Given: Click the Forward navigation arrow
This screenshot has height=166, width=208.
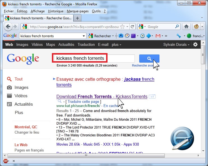Looking at the screenshot, I should [15, 27].
